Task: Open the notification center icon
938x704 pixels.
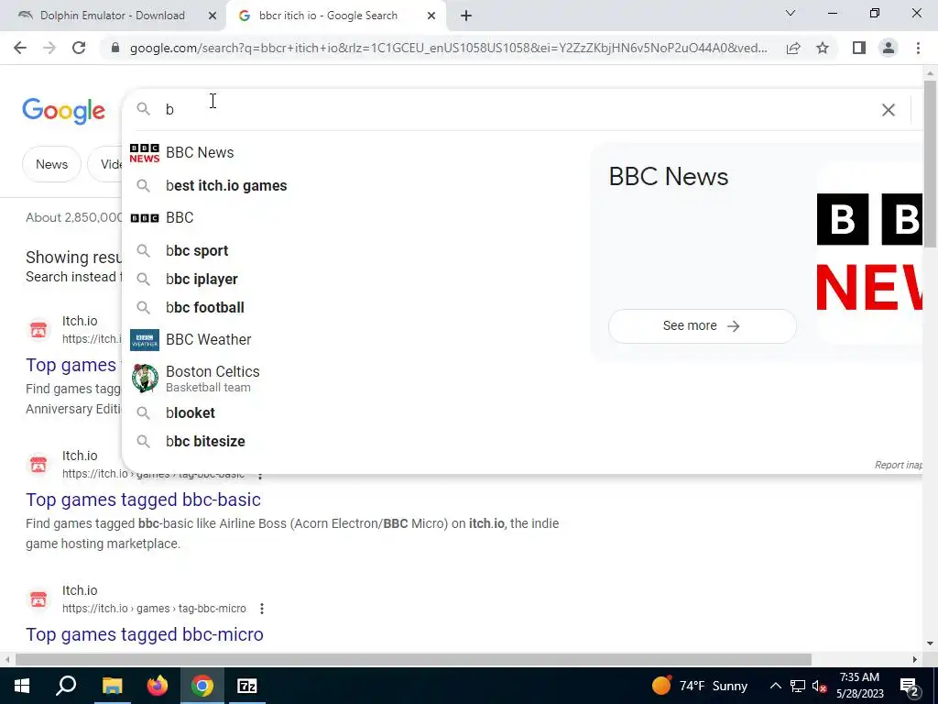Action: click(x=909, y=686)
